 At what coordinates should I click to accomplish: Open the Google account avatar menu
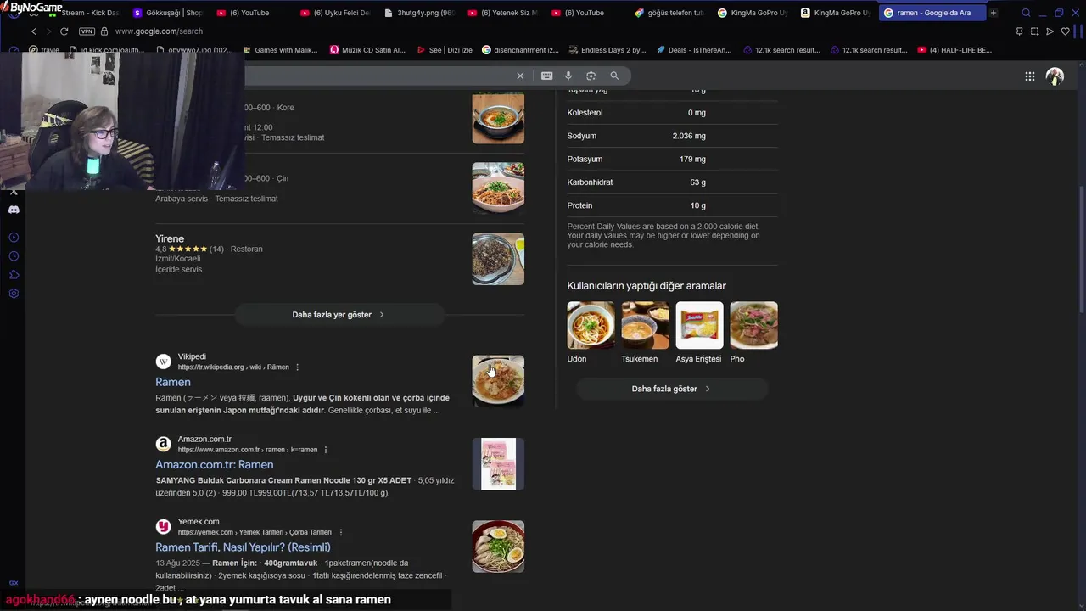1055,76
